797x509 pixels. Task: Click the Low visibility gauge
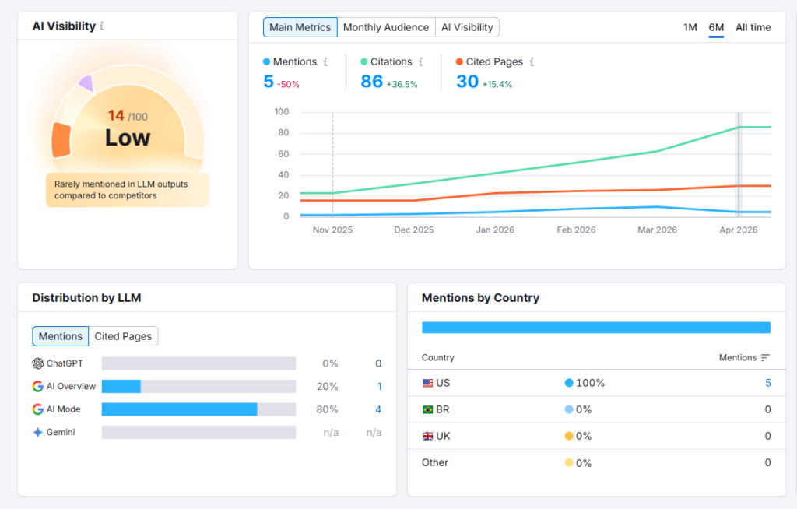(127, 138)
